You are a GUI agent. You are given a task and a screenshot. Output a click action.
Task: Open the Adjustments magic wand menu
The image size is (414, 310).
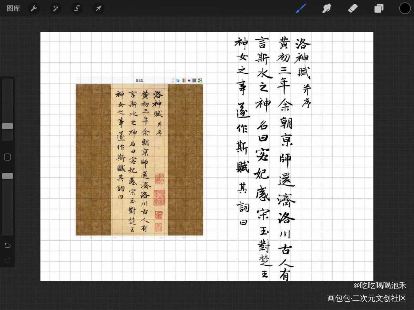[55, 8]
